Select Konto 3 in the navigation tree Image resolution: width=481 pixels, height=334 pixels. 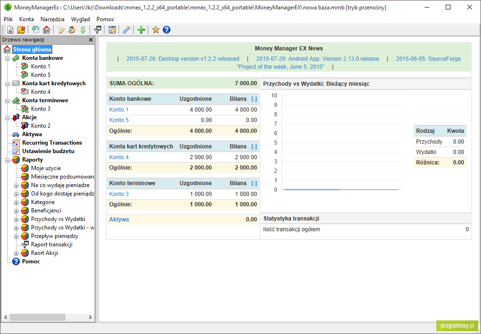click(40, 109)
